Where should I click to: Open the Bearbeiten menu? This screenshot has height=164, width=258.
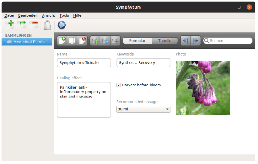[28, 15]
